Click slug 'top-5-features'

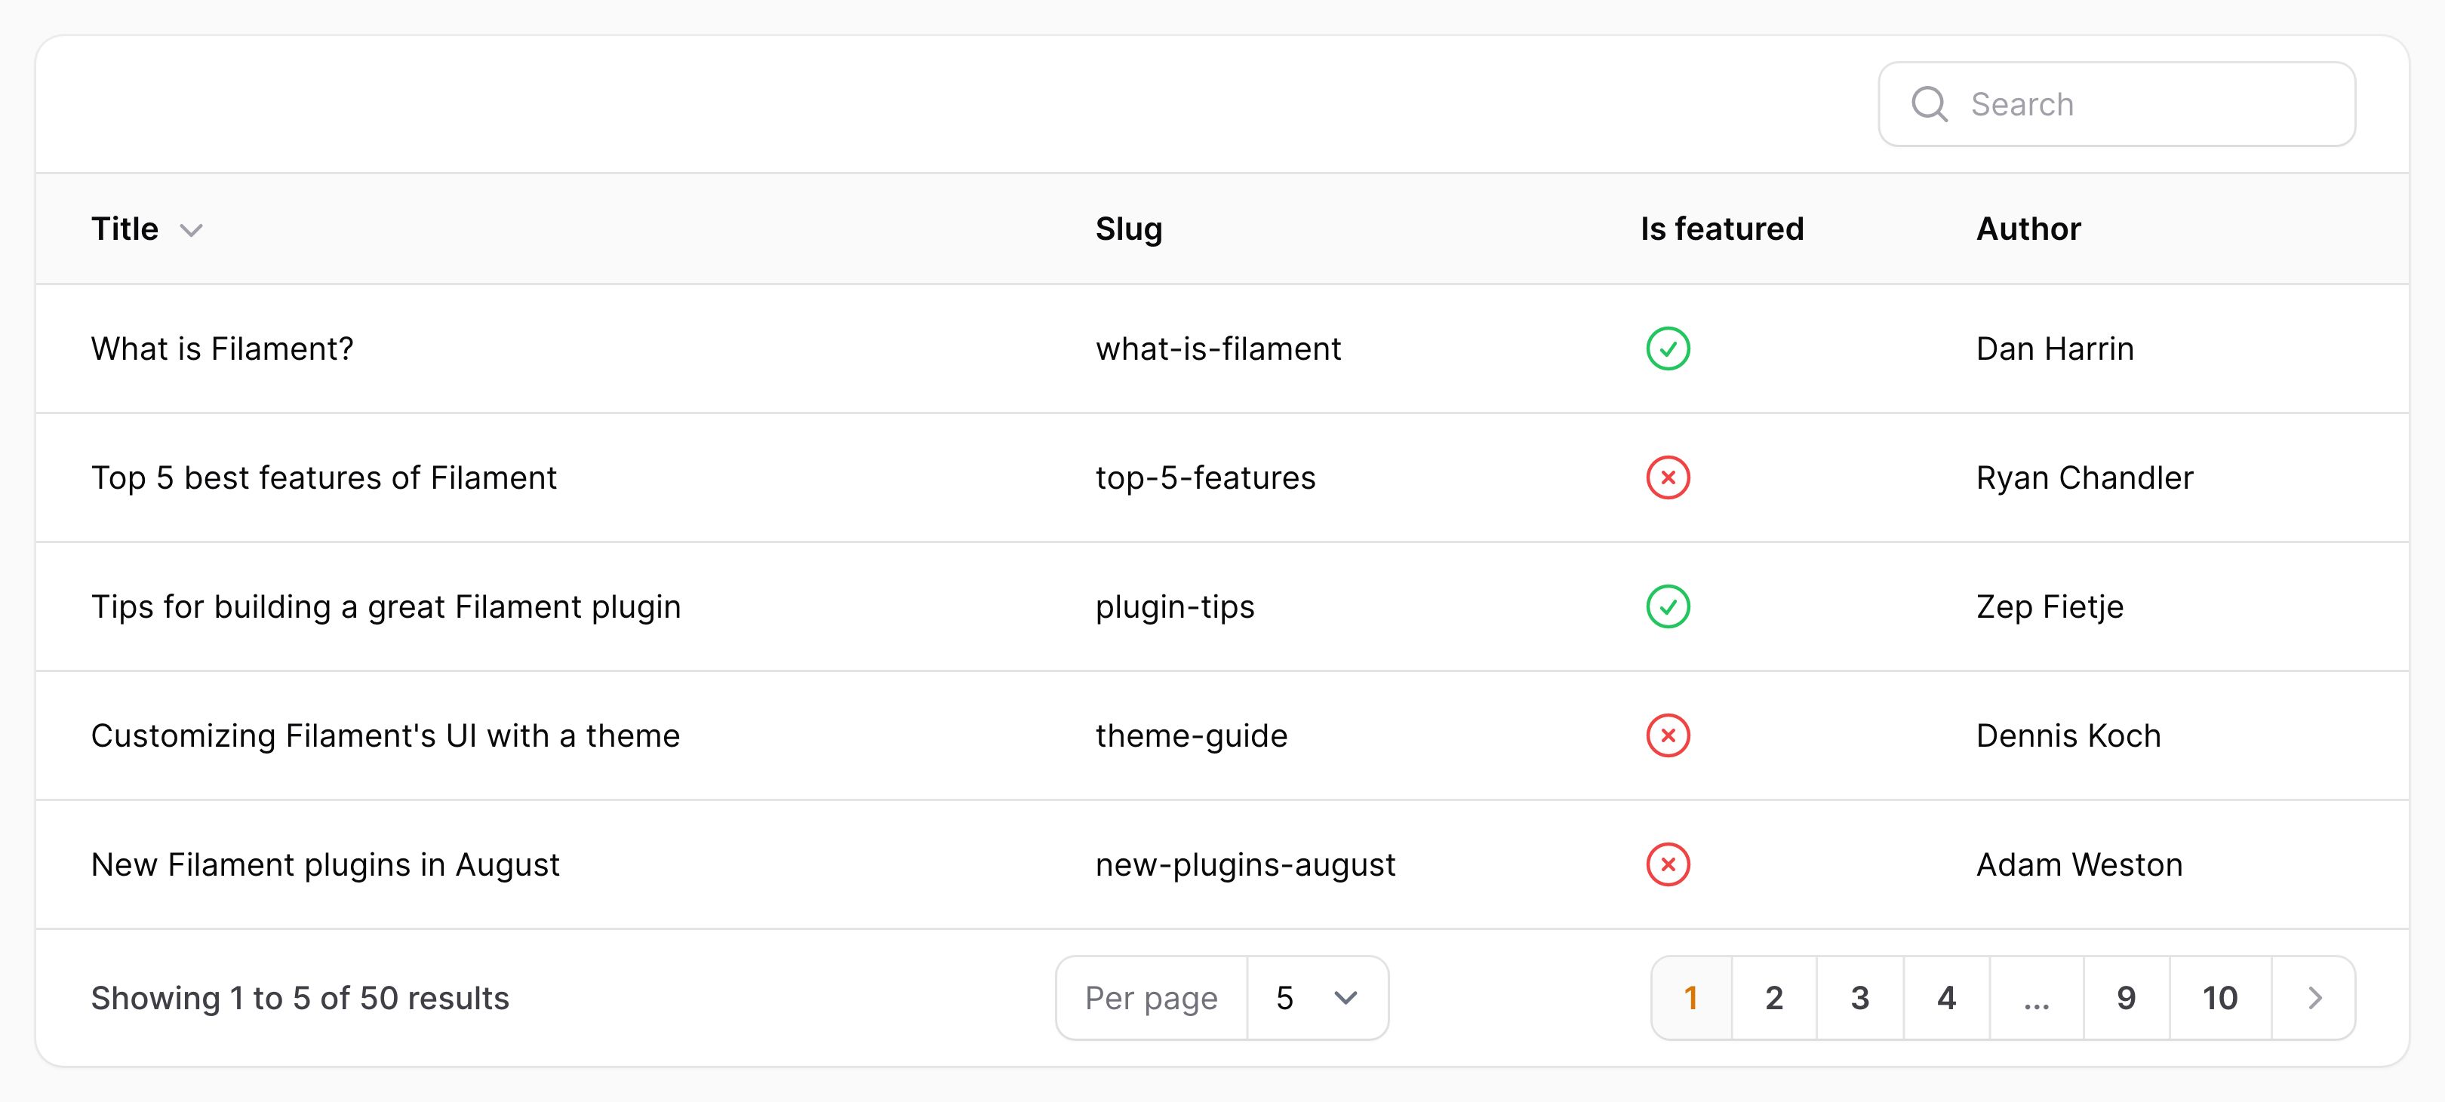(x=1205, y=477)
